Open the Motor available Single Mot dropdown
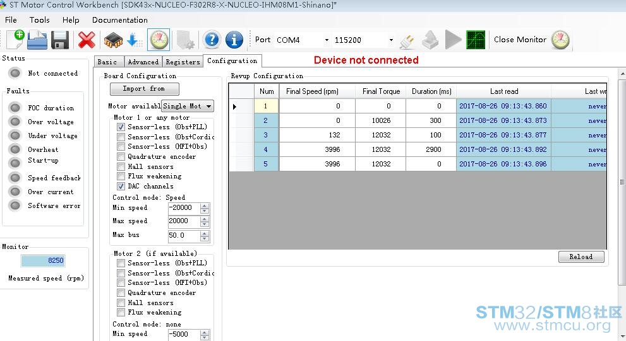Screen dimensions: 626x341 pos(188,106)
